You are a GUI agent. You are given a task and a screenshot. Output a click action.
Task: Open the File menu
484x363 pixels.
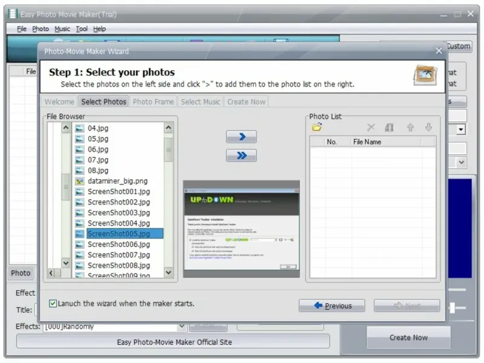(x=22, y=29)
